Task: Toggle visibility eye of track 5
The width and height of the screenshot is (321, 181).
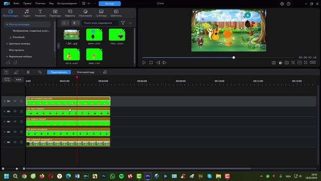Action: coord(15,101)
